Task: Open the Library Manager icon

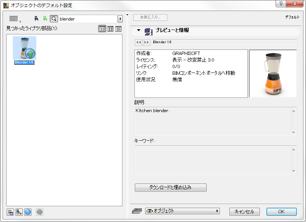Action: point(10,212)
